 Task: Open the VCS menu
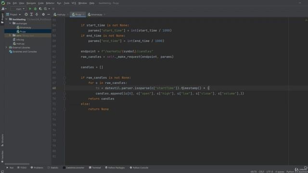pos(74,3)
